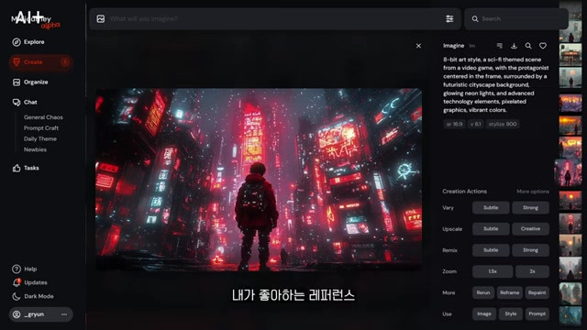Click the main cyberpunk city image
587x330 pixels.
(259, 180)
